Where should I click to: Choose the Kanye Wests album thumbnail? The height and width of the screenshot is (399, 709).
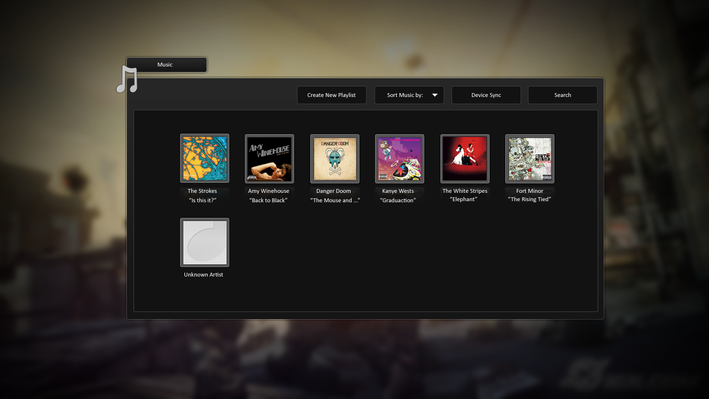click(399, 158)
